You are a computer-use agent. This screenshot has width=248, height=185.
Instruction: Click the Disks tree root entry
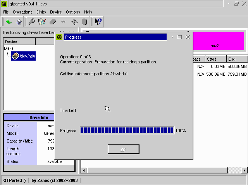point(9,48)
